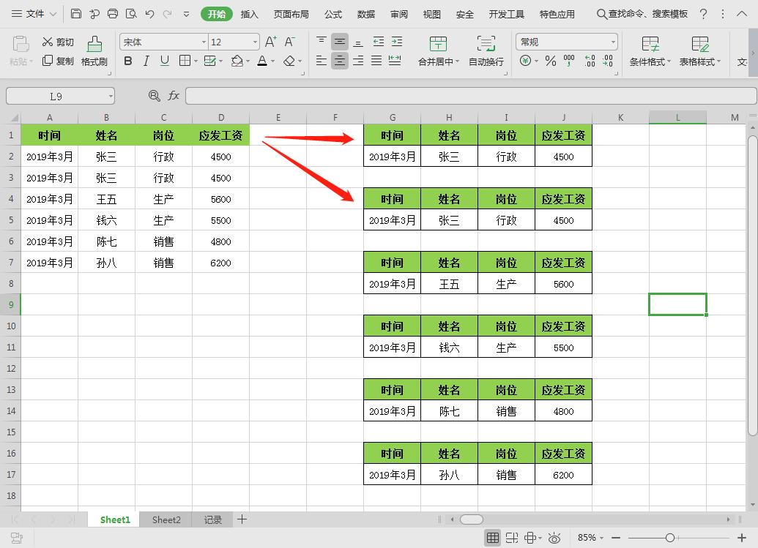The image size is (758, 548).
Task: Open the font name dropdown (宋体)
Action: coord(204,42)
